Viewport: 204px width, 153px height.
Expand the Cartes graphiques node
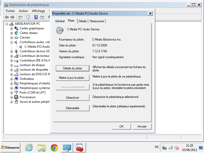tap(11, 29)
